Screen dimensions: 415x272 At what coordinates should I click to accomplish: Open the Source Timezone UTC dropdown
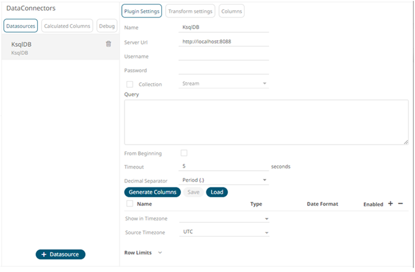tap(224, 232)
